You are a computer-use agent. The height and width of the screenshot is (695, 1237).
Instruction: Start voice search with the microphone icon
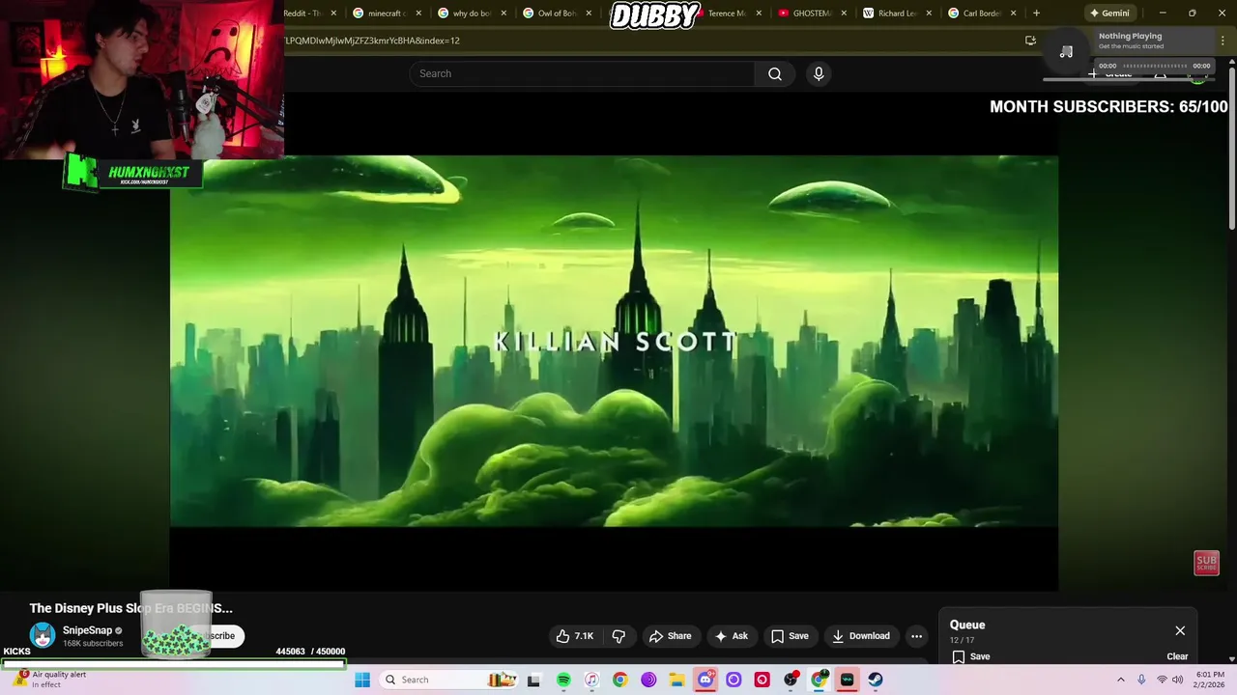point(819,73)
